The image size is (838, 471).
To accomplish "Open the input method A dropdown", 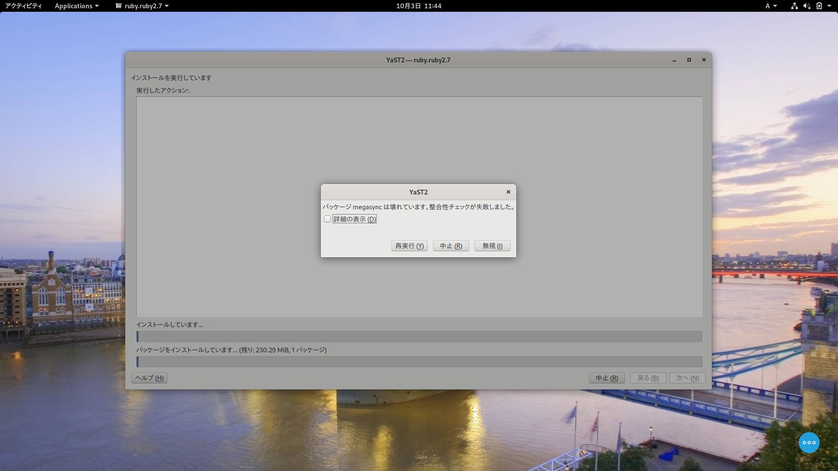I will 771,6.
